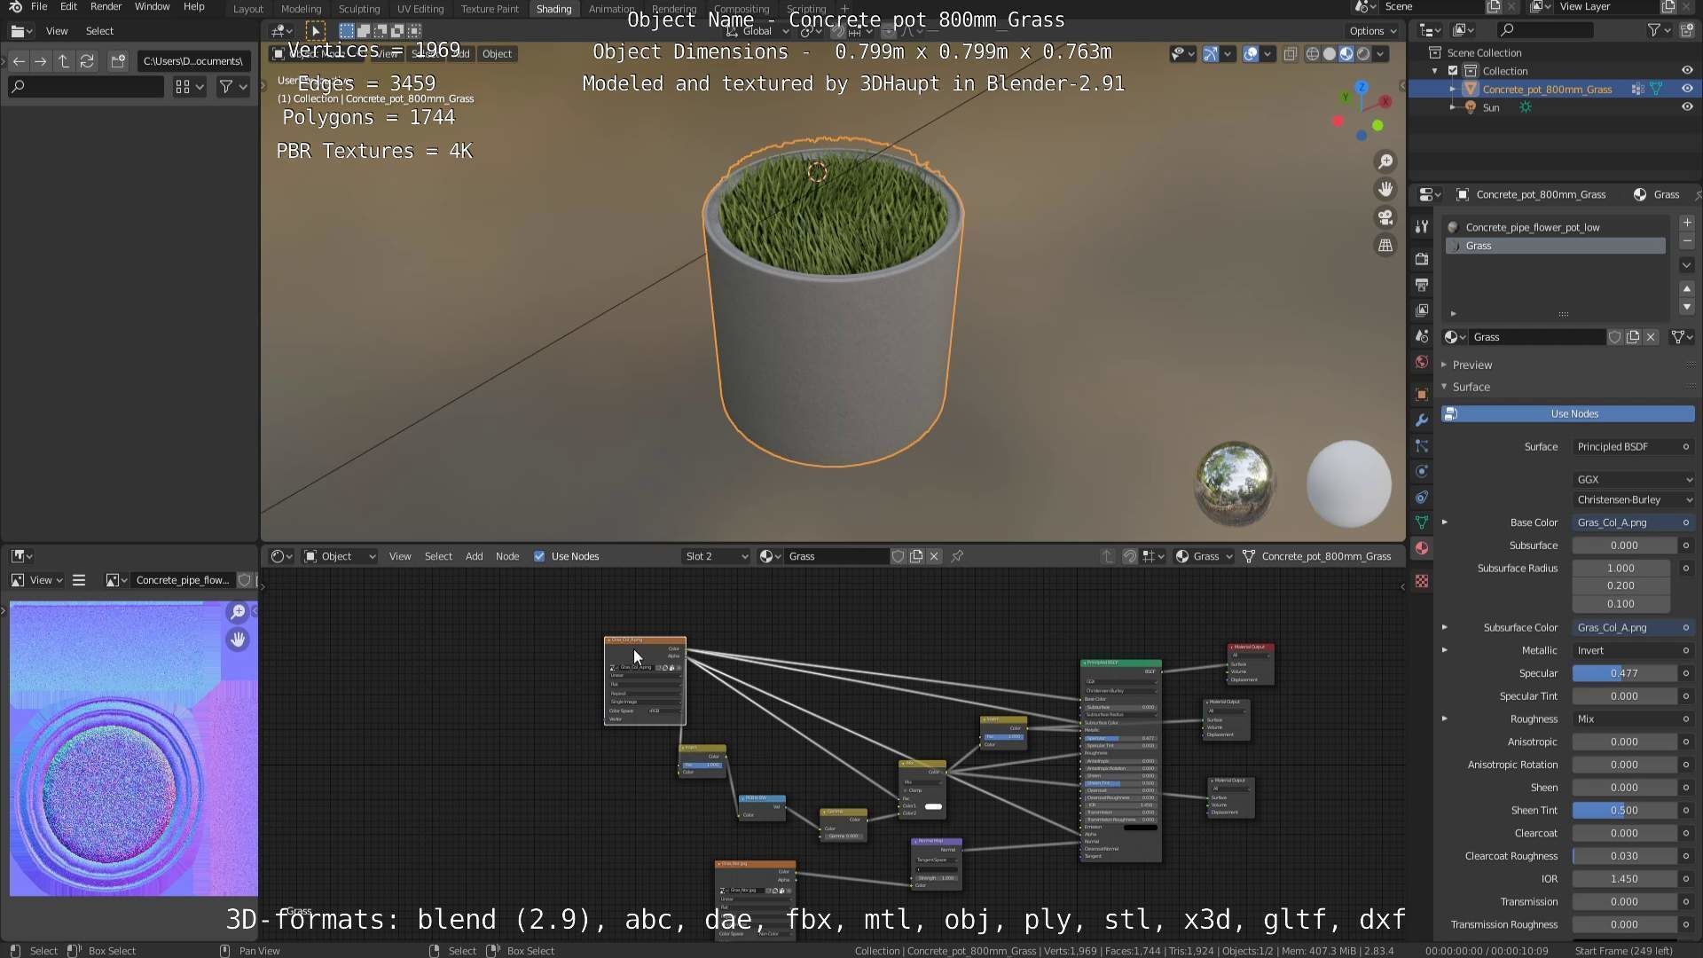Toggle X-ray mode in the viewport header

click(1291, 54)
